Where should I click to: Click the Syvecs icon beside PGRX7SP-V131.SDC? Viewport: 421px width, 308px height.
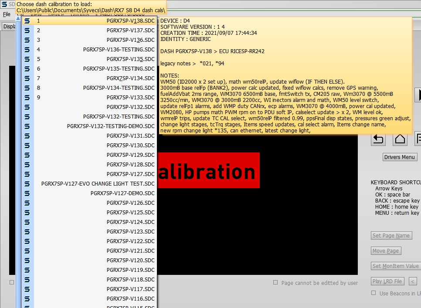(27, 136)
